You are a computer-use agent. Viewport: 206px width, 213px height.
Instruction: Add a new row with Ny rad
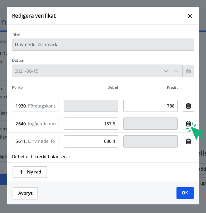(30, 172)
